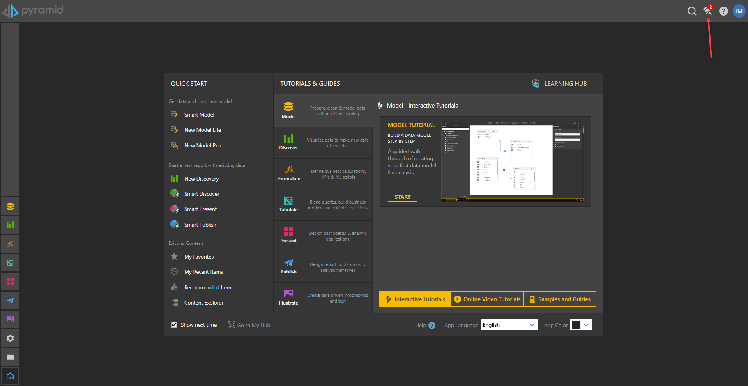Click the Content Explorer tree icon
The width and height of the screenshot is (748, 386).
tap(174, 302)
